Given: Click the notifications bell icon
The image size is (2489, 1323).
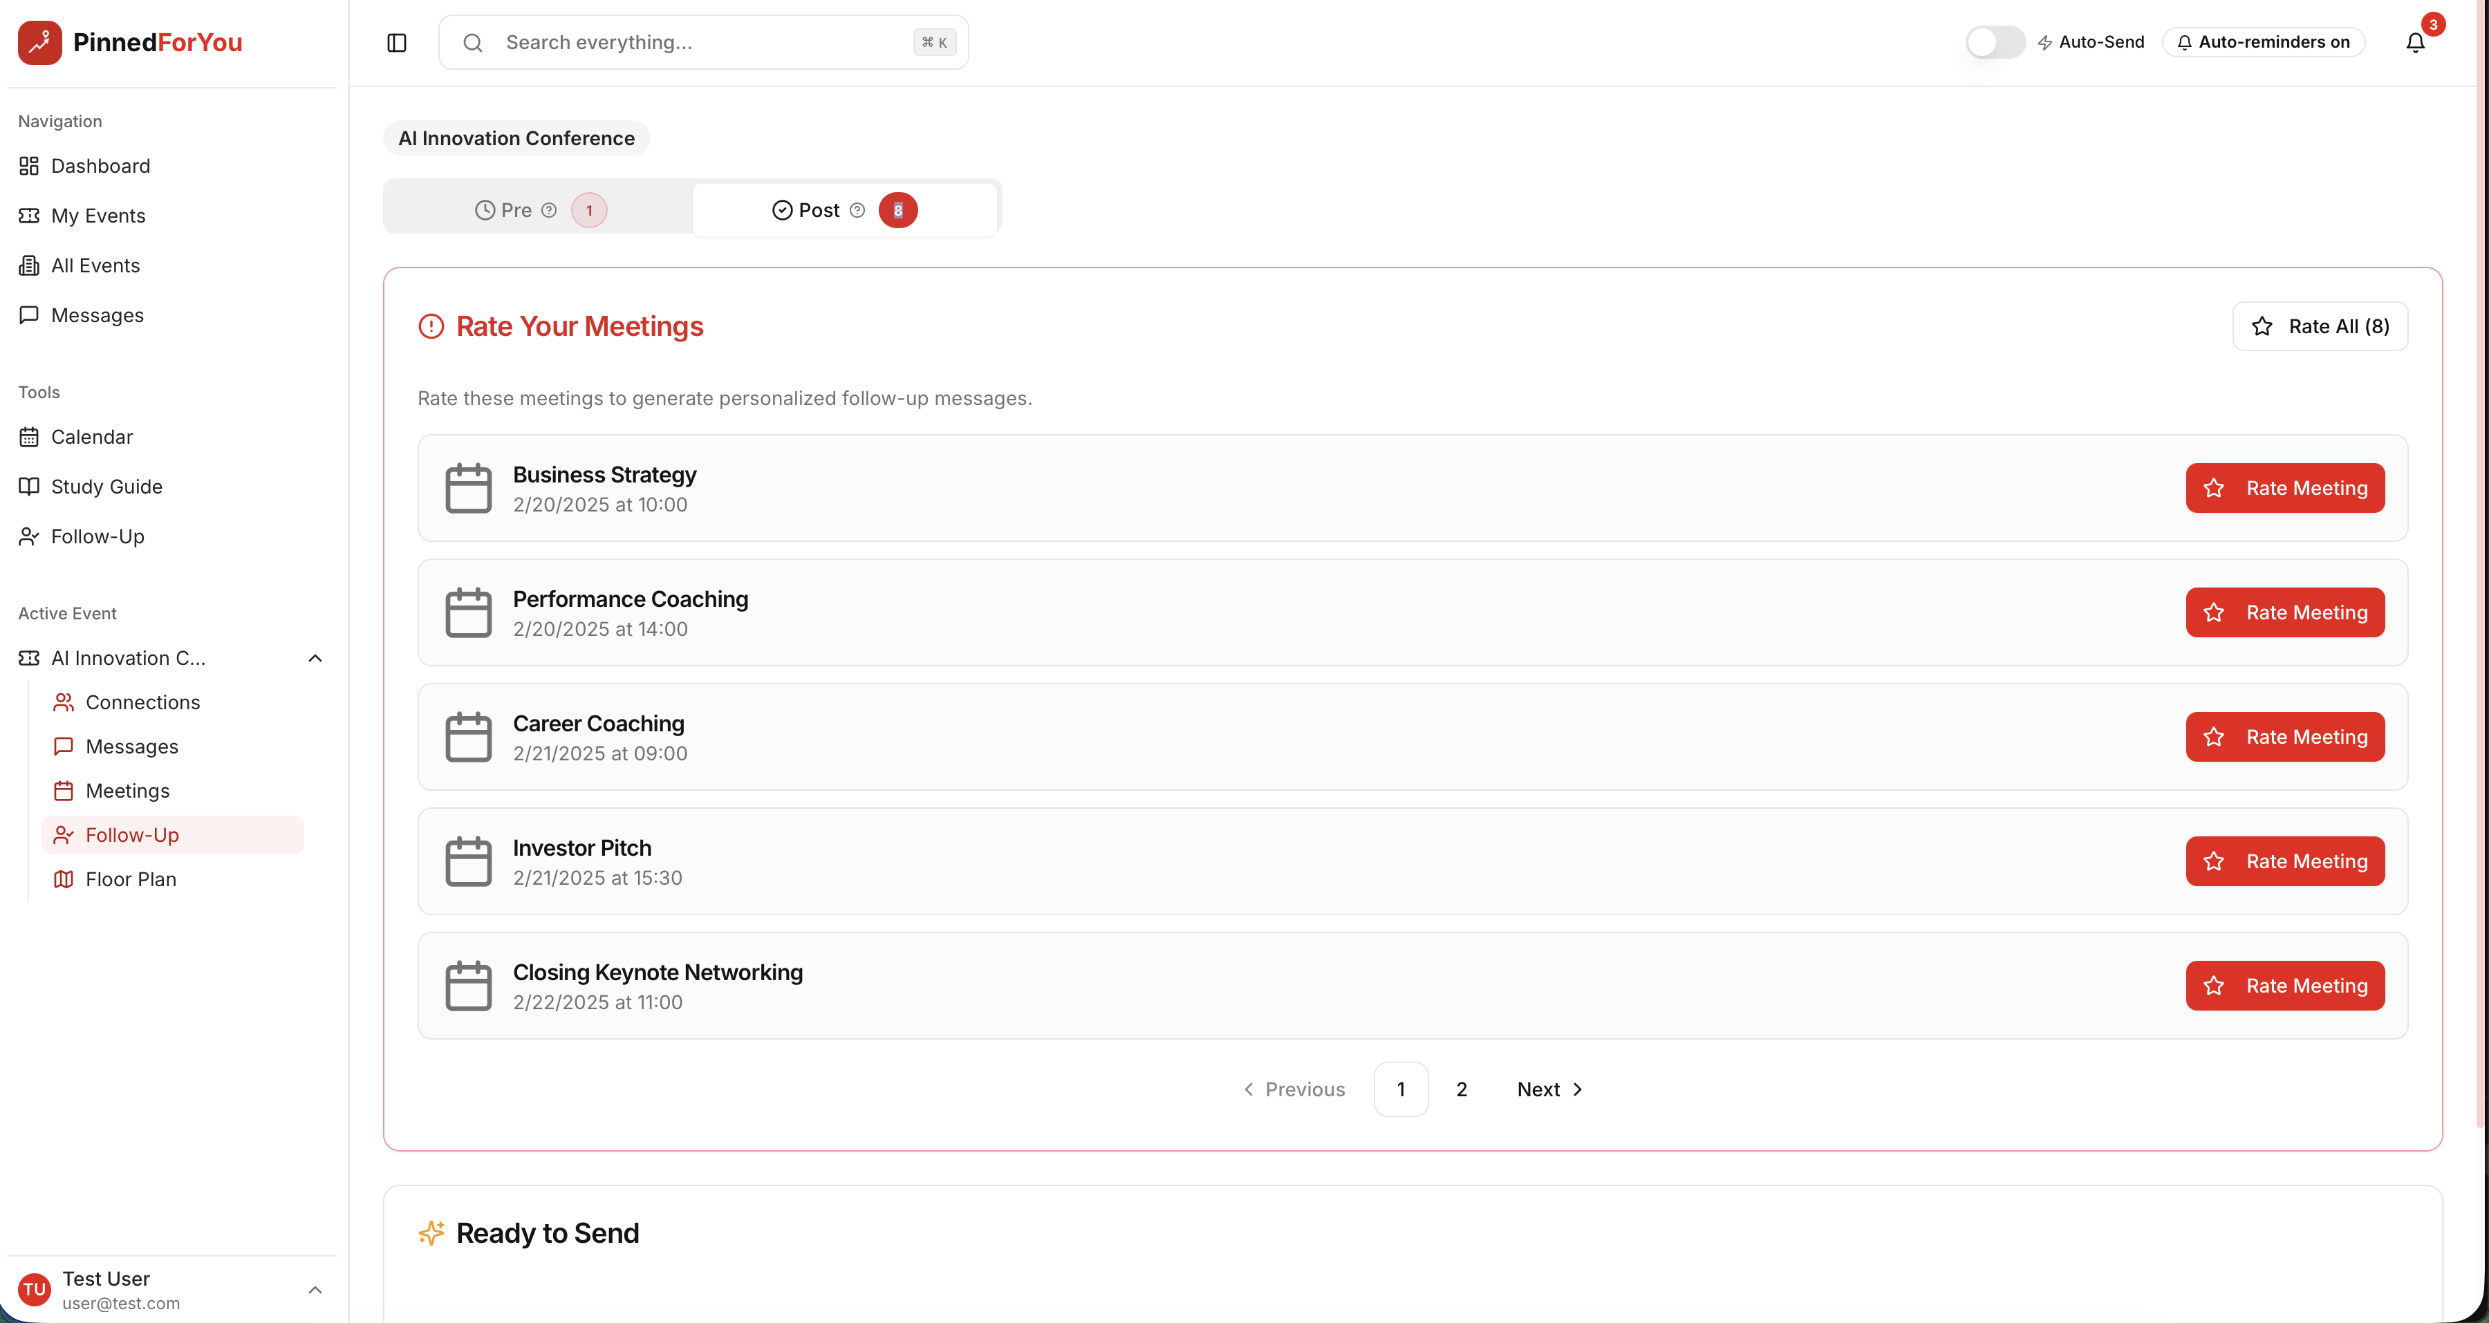Looking at the screenshot, I should pyautogui.click(x=2414, y=41).
